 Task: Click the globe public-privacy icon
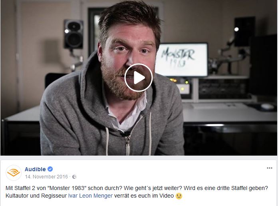pyautogui.click(x=74, y=177)
